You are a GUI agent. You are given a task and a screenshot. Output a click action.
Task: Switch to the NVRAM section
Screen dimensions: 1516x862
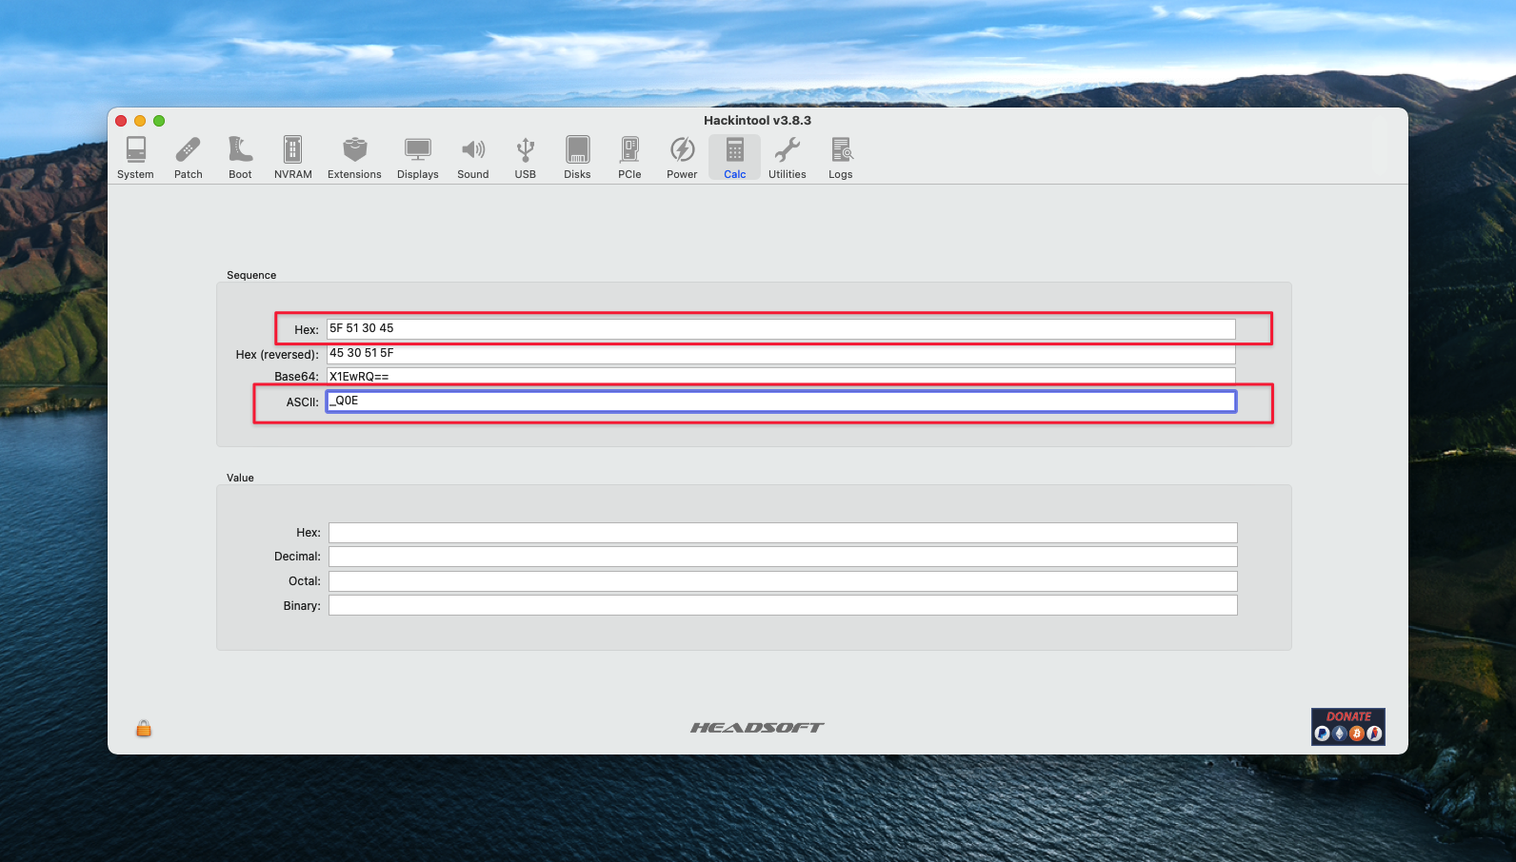point(292,157)
